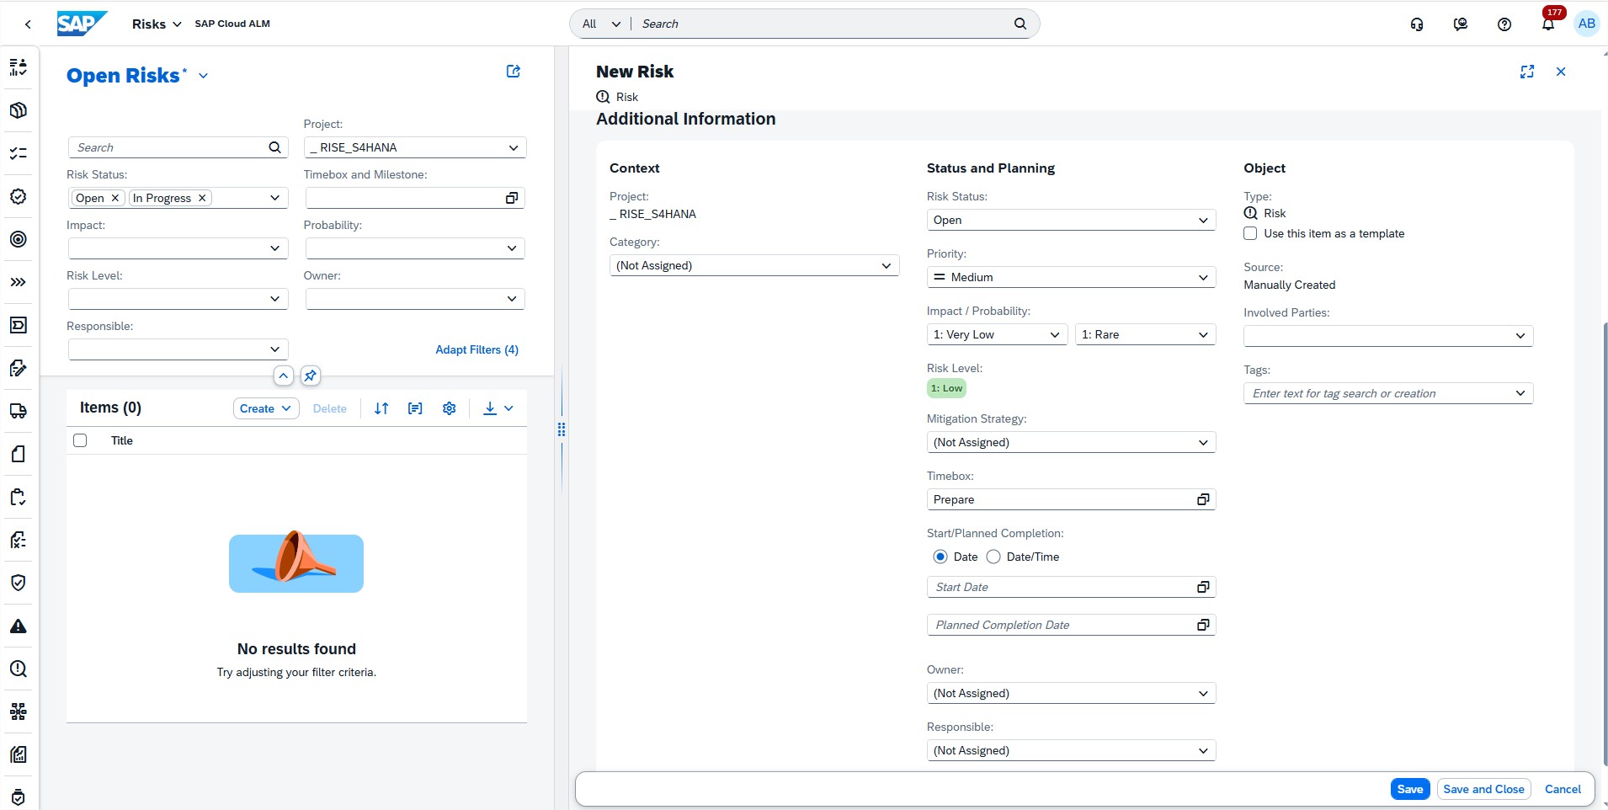Enable Use this item as a template
The width and height of the screenshot is (1608, 810).
coord(1250,233)
